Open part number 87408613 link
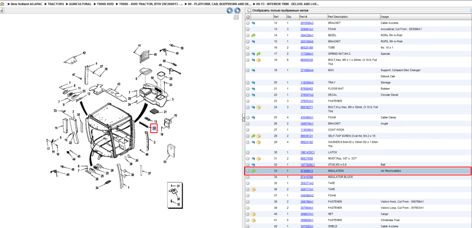Screen dimensions: 472x228 point(307,171)
